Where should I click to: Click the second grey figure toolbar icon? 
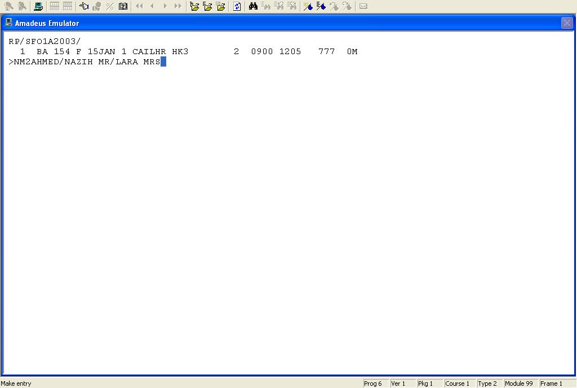(x=22, y=6)
